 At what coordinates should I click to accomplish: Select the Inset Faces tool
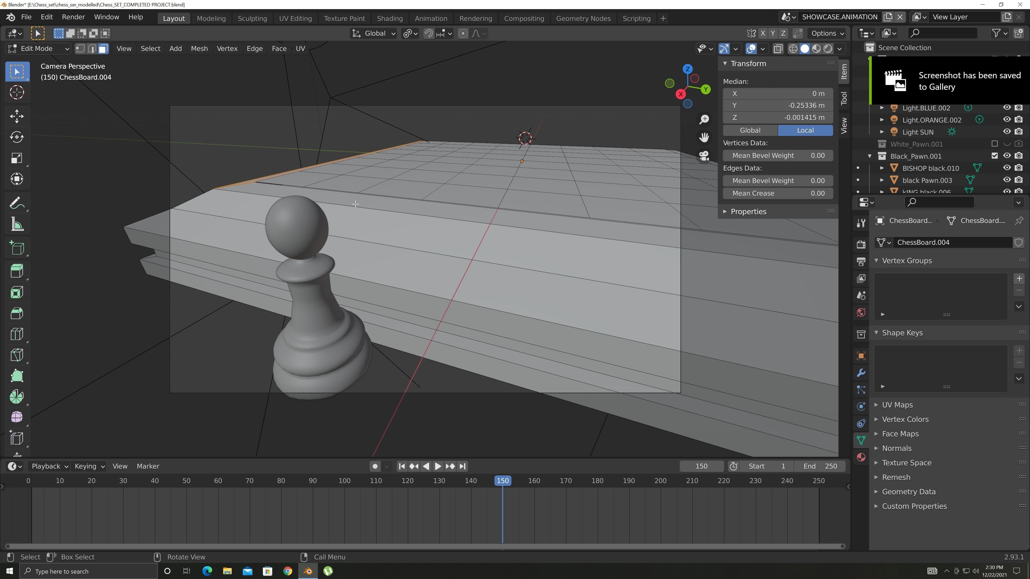pyautogui.click(x=17, y=292)
